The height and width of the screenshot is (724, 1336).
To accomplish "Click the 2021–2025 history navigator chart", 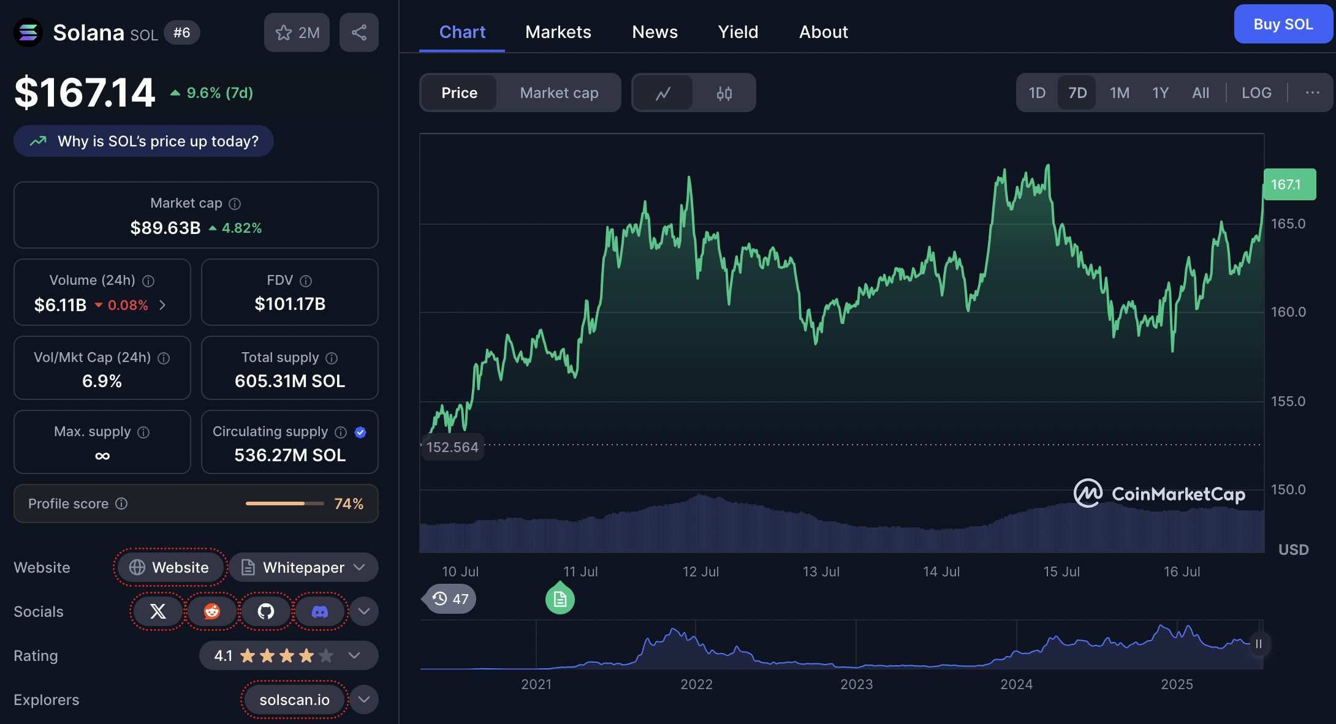I will coord(841,644).
